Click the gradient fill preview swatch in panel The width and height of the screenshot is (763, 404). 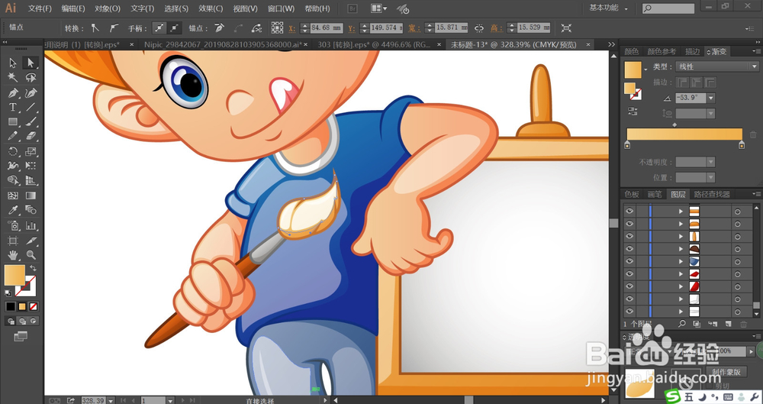(x=633, y=69)
